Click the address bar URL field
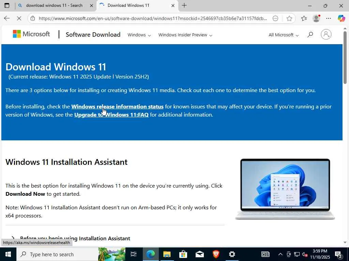 pos(153,18)
